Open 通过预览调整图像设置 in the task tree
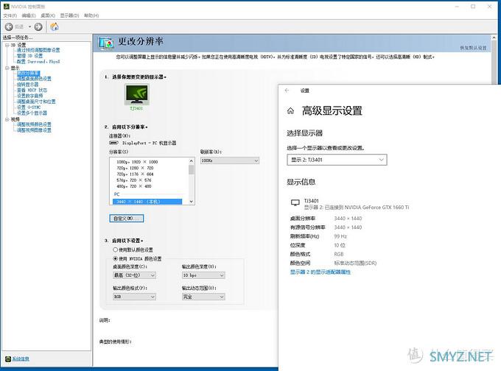 (x=38, y=50)
